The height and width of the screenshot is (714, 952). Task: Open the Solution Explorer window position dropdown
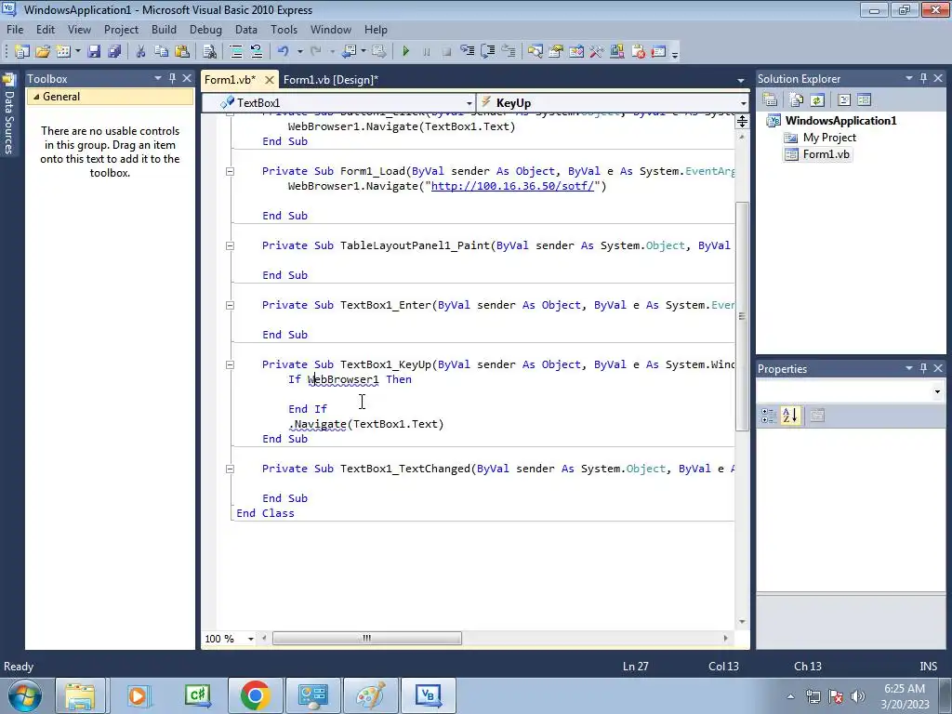909,78
